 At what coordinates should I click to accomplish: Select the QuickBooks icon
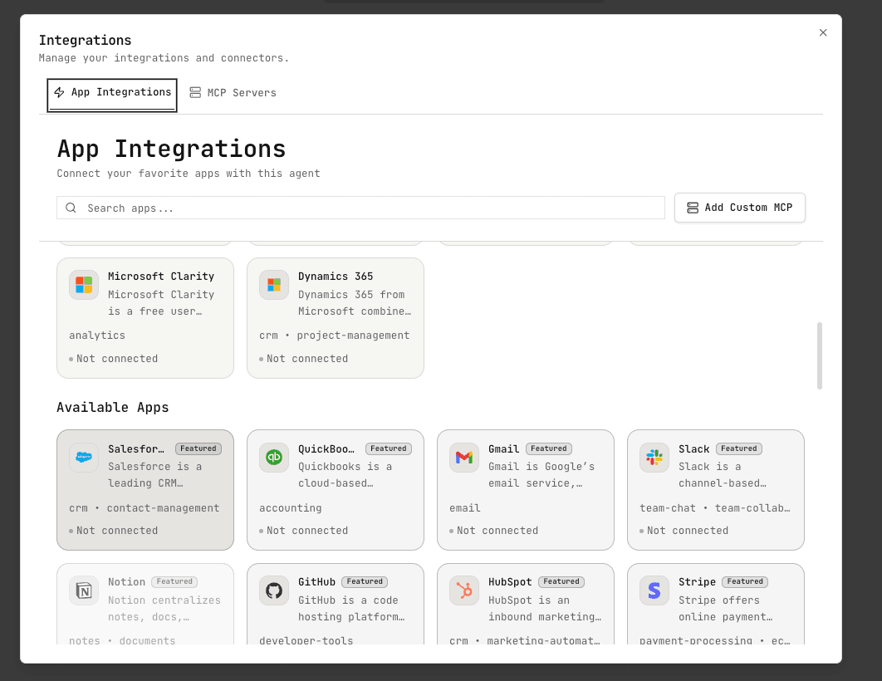273,457
